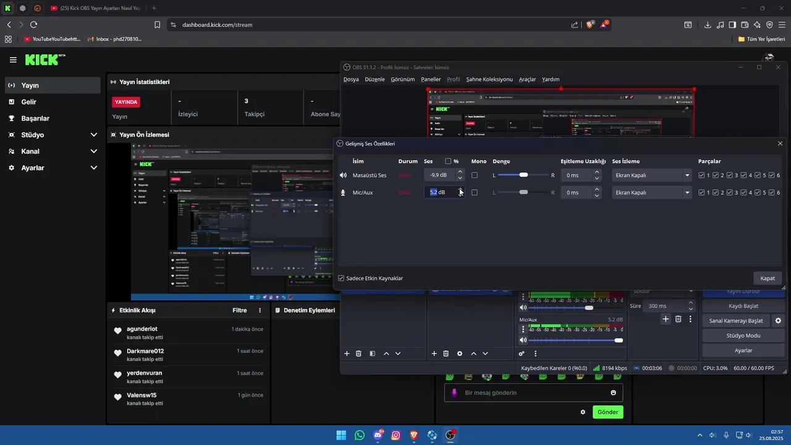Screen dimensions: 791x445
Task: Uncheck track 5 for Mic/Aux
Action: [758, 192]
